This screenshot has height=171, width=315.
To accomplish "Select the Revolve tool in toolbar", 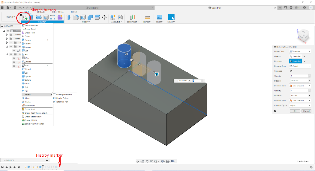I will [39, 17].
